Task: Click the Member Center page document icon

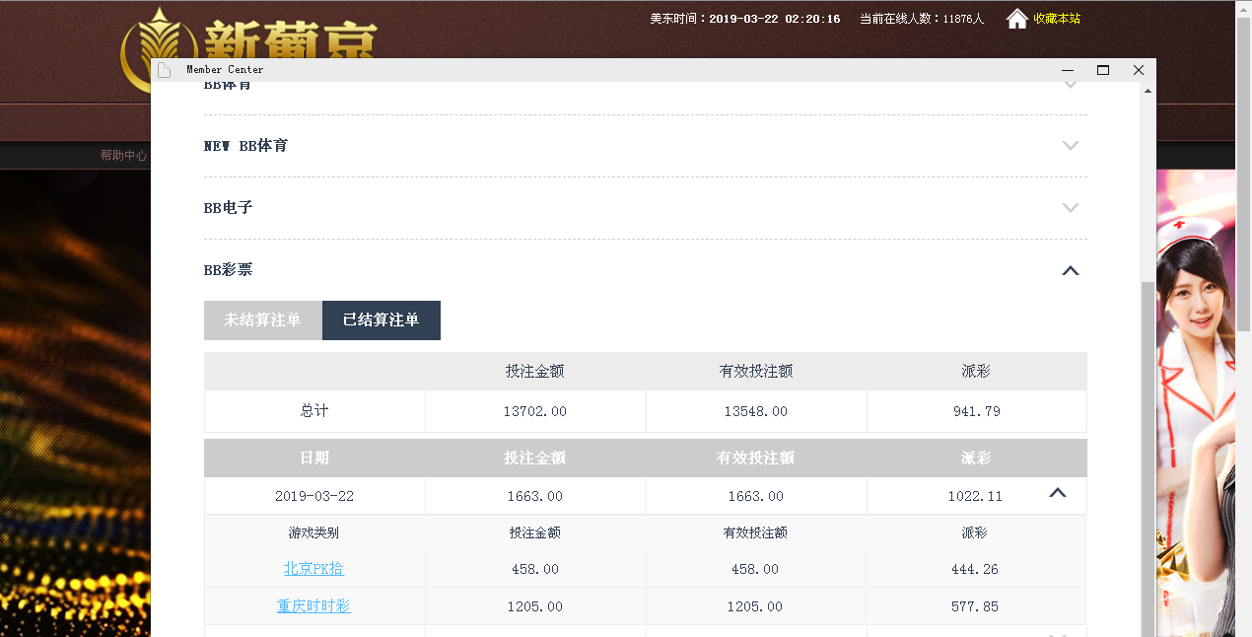Action: coord(165,70)
